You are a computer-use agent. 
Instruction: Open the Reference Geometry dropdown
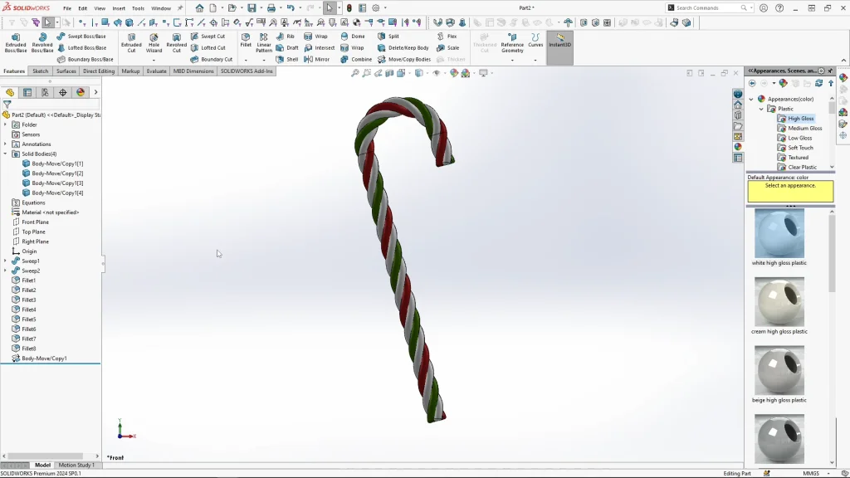(512, 60)
